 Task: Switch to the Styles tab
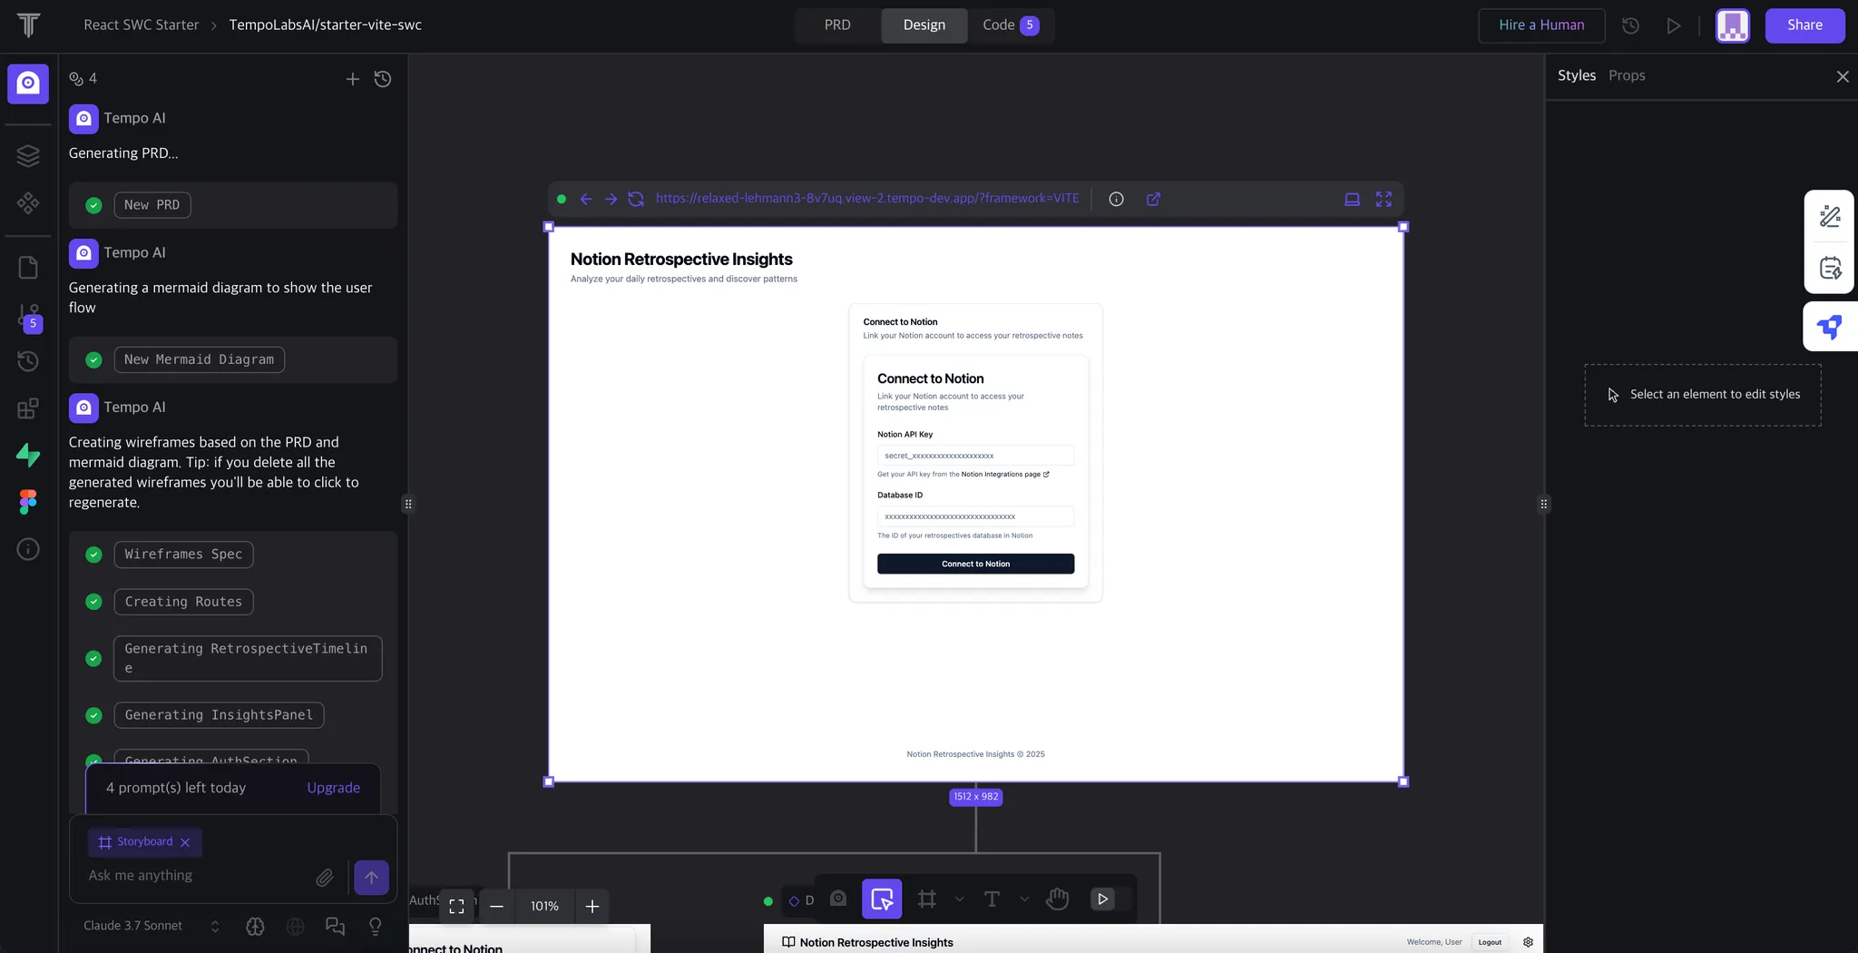pyautogui.click(x=1576, y=75)
